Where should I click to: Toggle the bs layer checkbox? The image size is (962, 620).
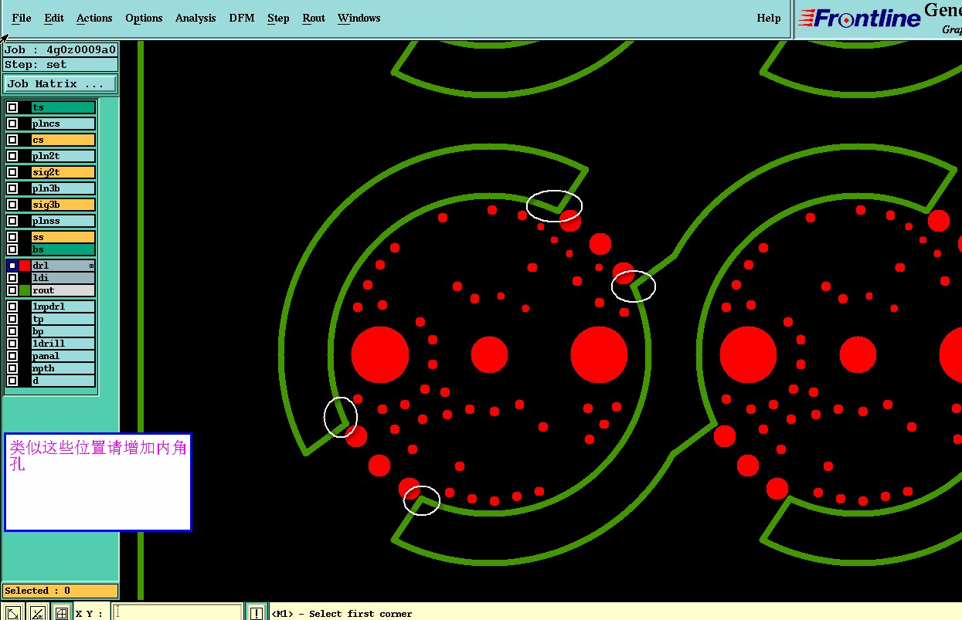12,249
